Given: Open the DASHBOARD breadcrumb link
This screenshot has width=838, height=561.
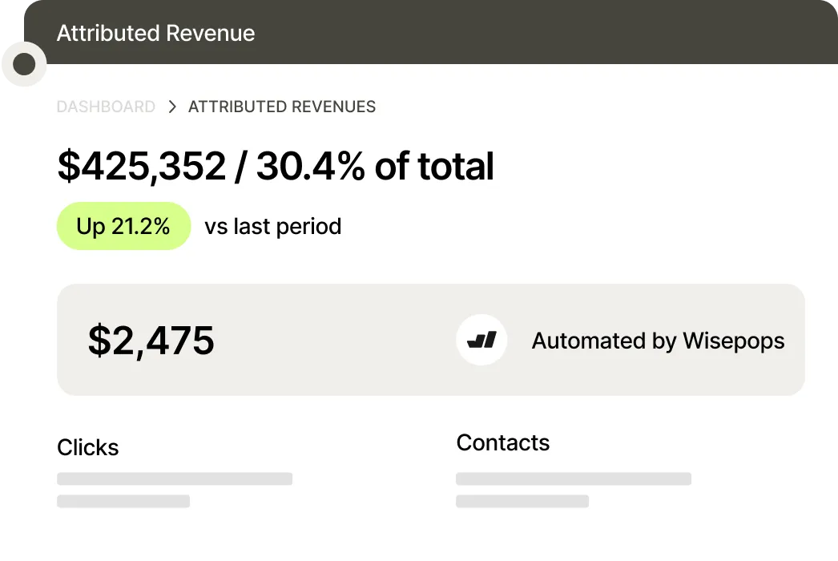Looking at the screenshot, I should point(106,107).
